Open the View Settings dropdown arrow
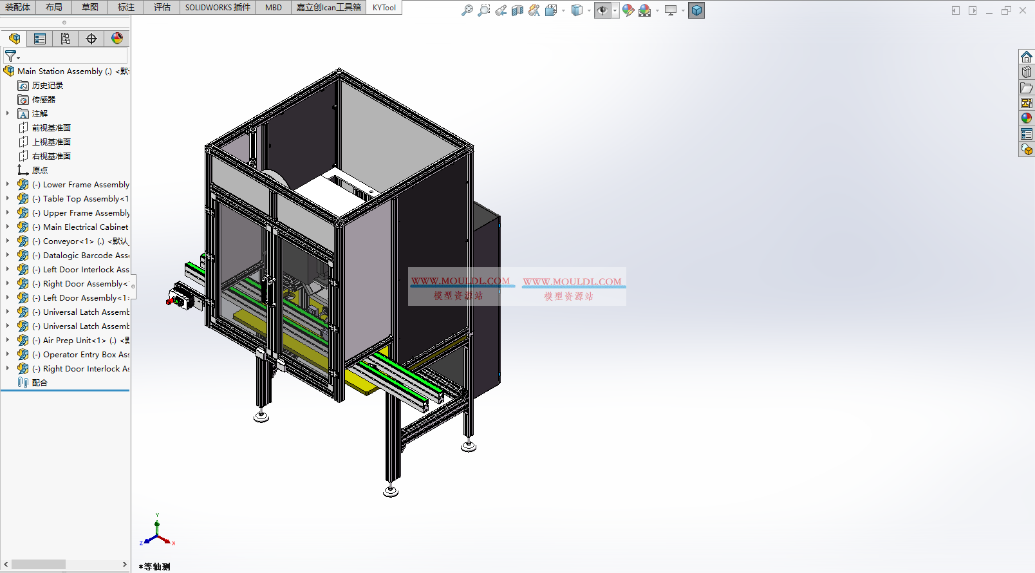This screenshot has height=573, width=1035. tap(683, 10)
